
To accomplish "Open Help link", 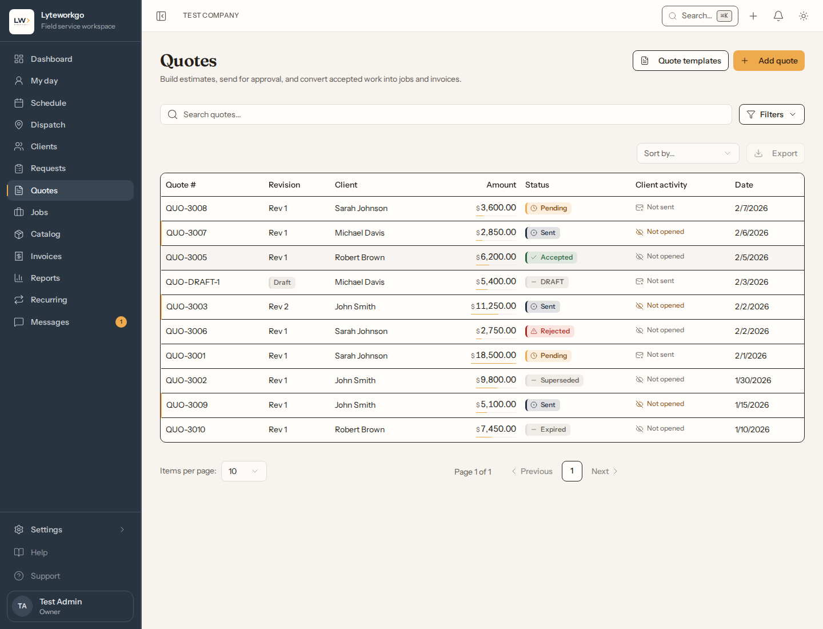I will click(x=70, y=552).
